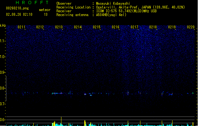Click the 0.6 kHz axis label

3,120
